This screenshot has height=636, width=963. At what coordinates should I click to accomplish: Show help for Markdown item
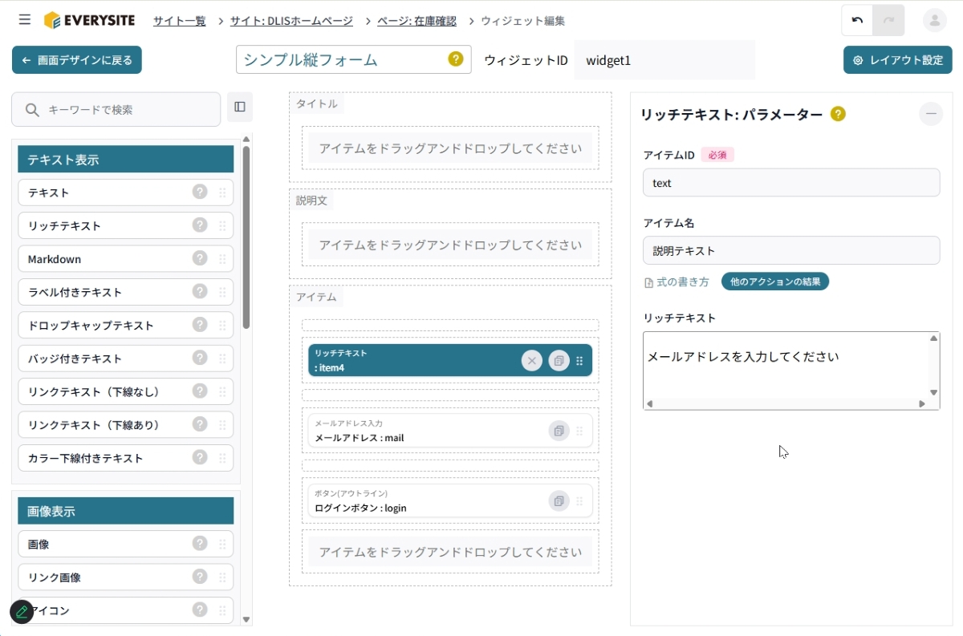pos(200,258)
